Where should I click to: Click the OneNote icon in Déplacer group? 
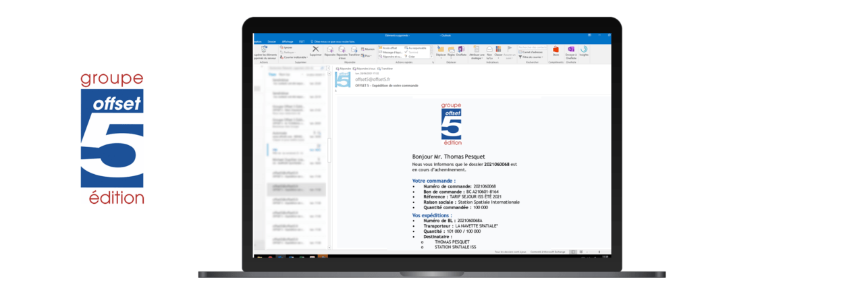pyautogui.click(x=461, y=49)
